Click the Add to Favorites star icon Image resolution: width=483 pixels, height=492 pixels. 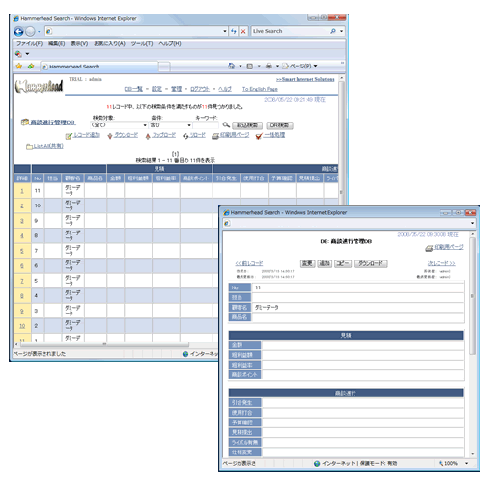[x=31, y=66]
